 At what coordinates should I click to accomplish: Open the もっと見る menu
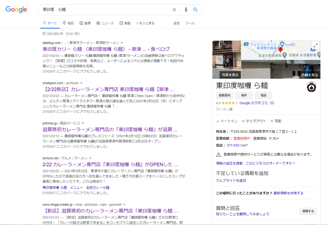point(146,23)
